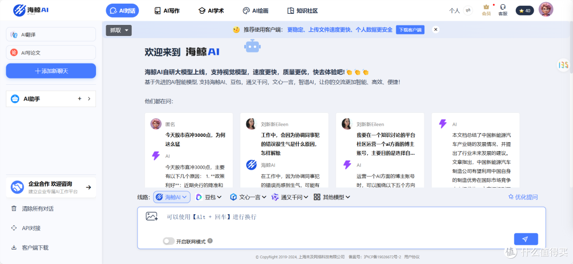Click the info icon beside 开启联网模式
573x264 pixels.
(x=210, y=241)
